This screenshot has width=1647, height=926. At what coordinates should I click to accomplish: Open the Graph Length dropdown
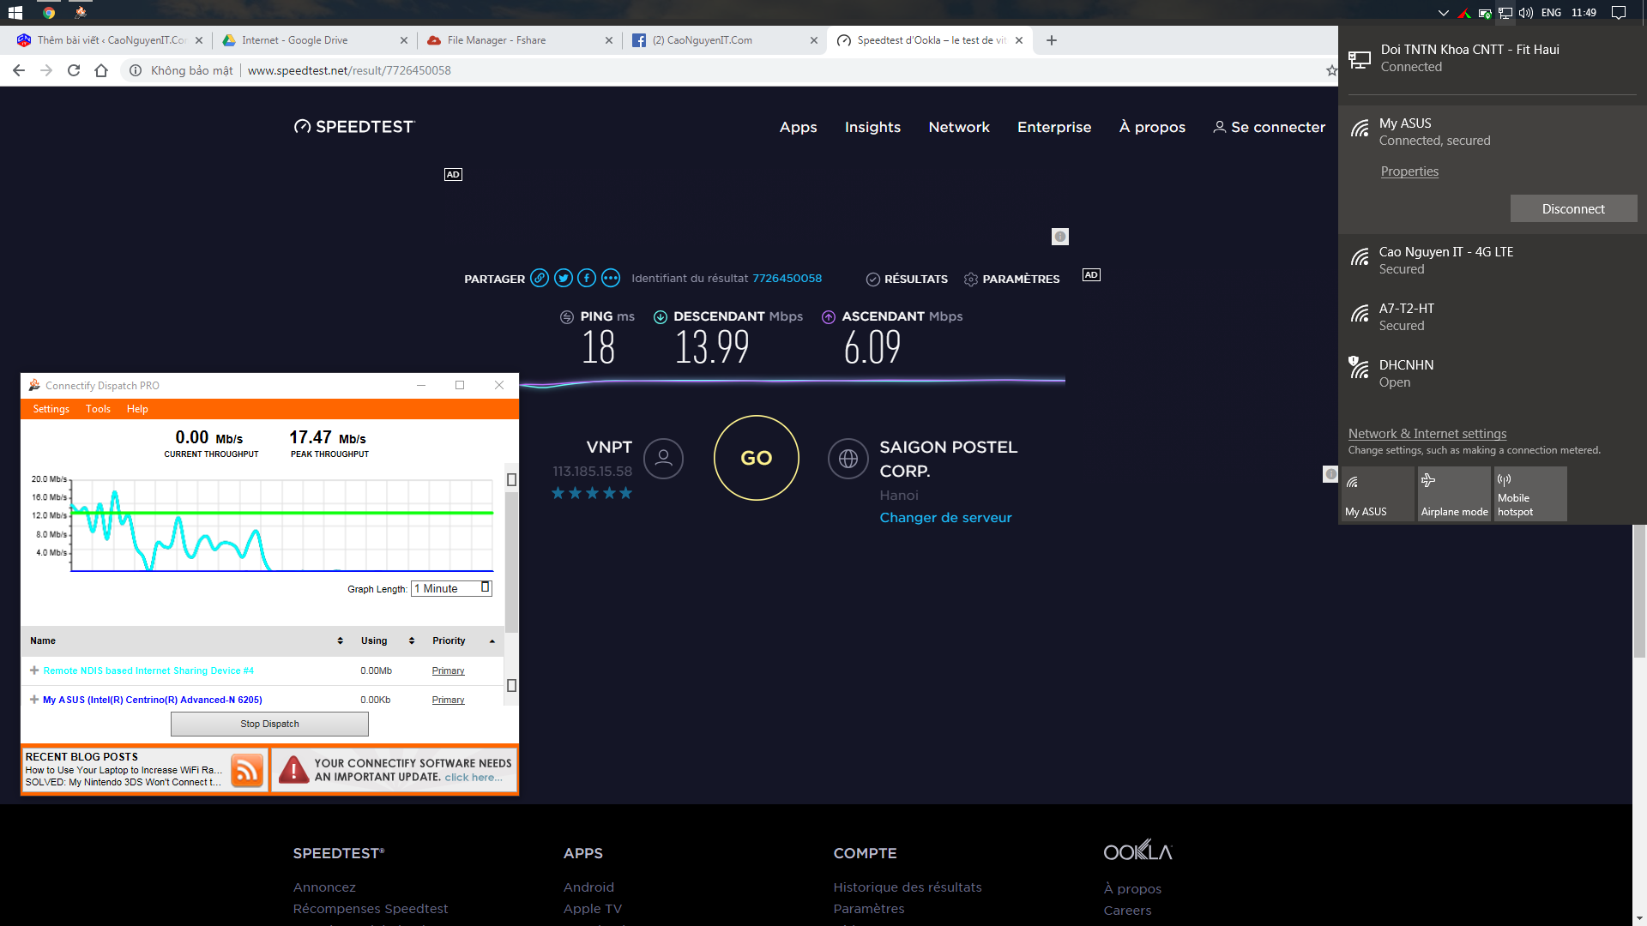click(x=451, y=588)
